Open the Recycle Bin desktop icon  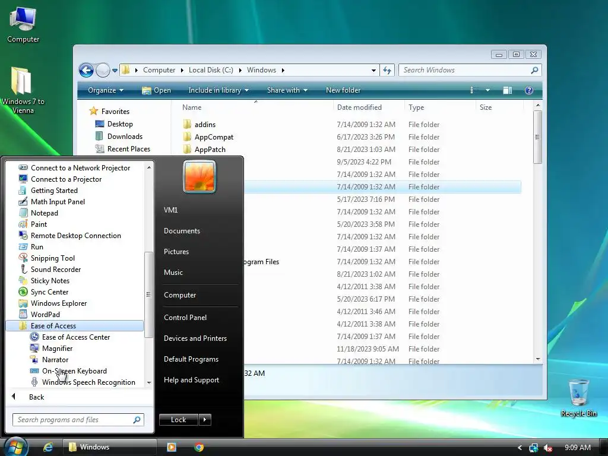pyautogui.click(x=578, y=398)
